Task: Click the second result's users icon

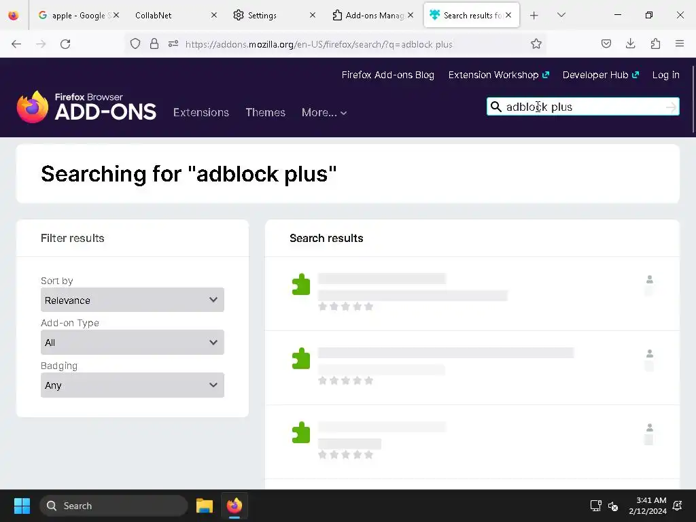Action: point(649,353)
